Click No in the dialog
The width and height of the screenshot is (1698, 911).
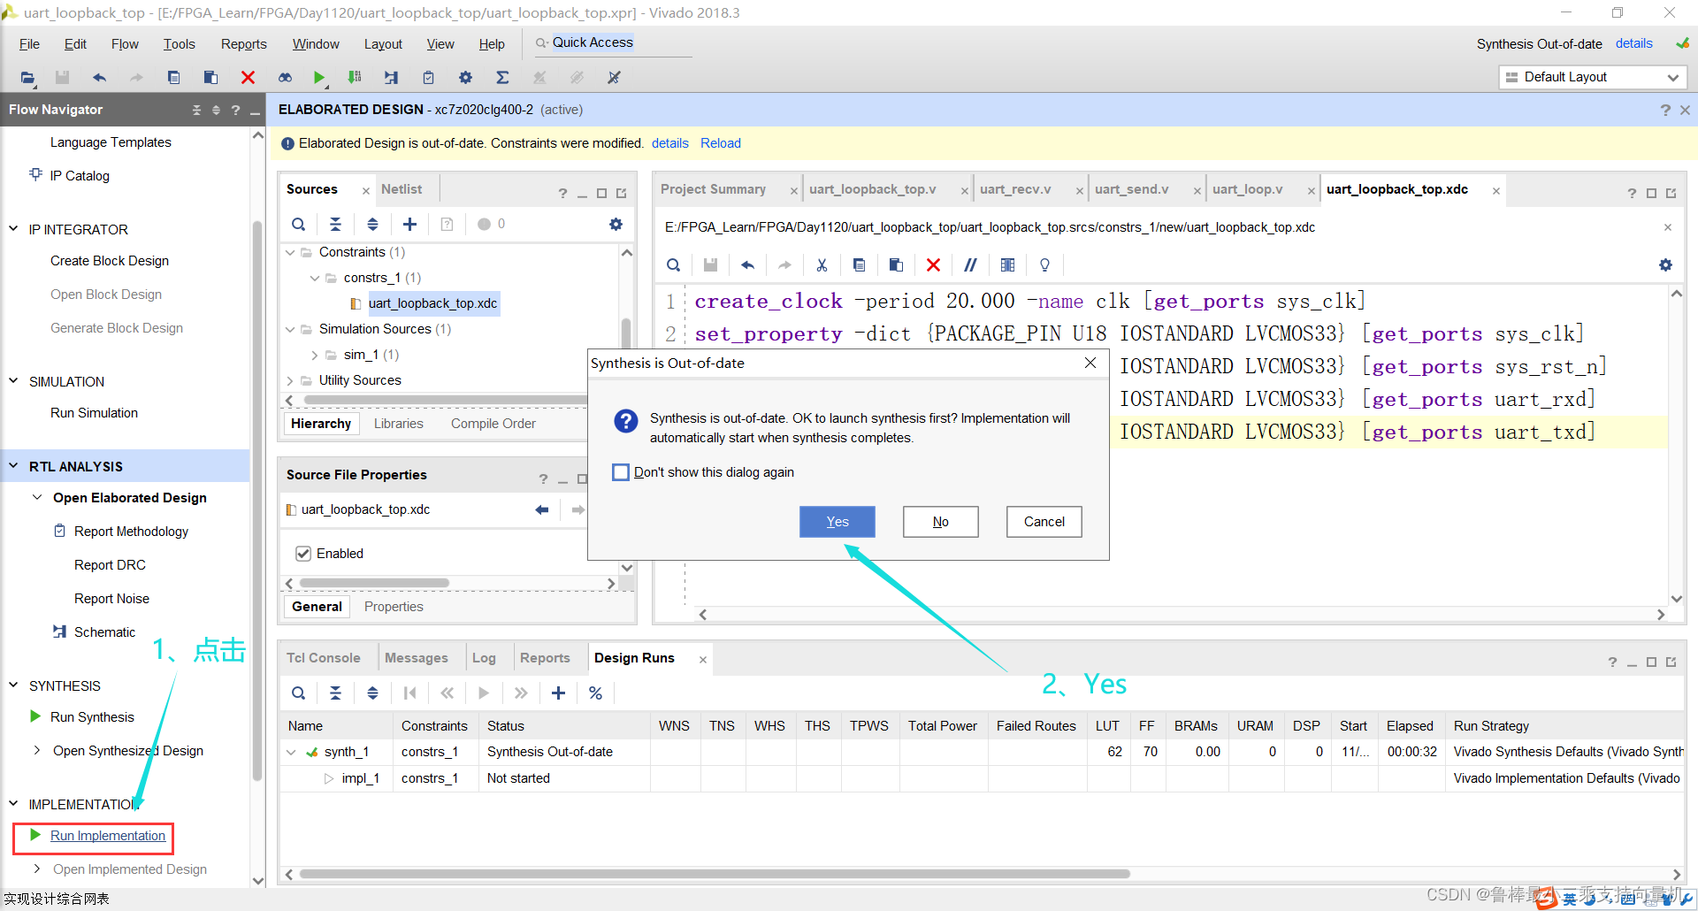pyautogui.click(x=941, y=522)
